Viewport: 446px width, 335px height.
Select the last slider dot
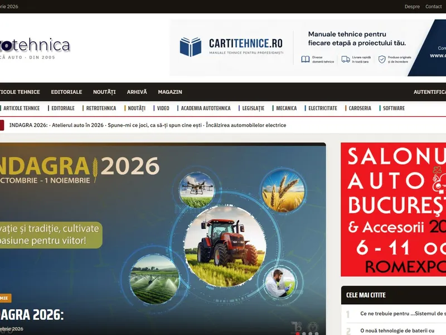pos(317,333)
